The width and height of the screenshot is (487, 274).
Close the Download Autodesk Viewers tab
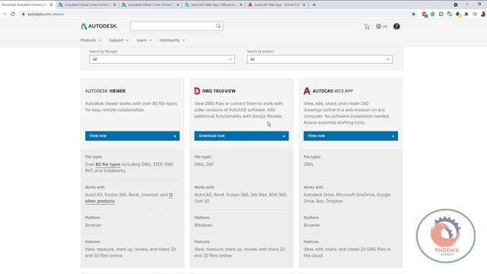[x=51, y=5]
